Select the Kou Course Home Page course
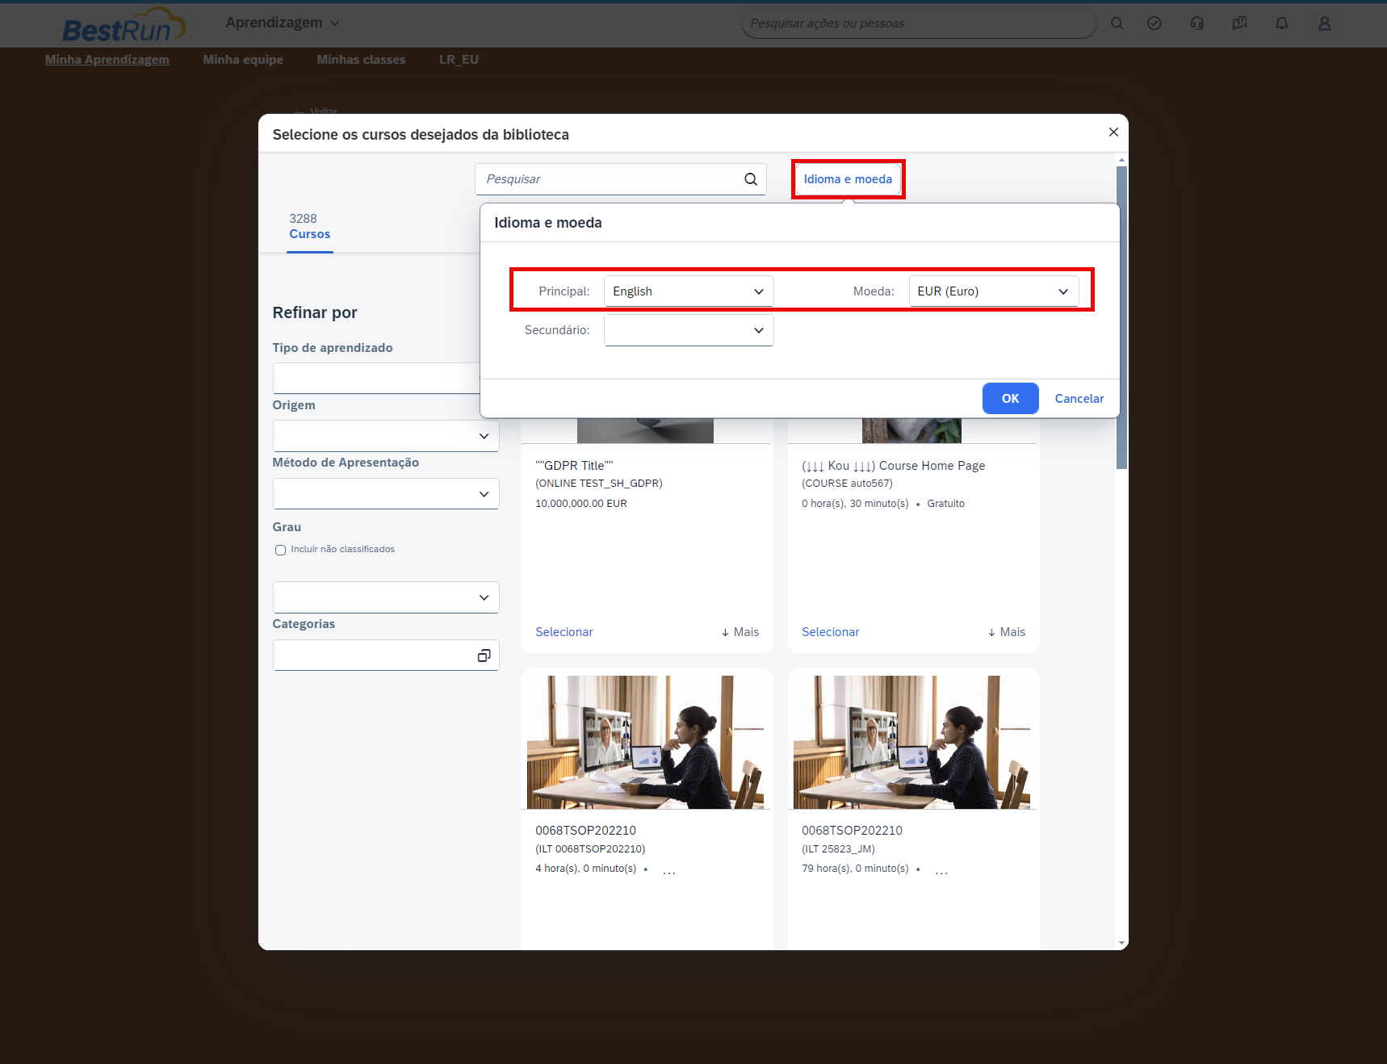The height and width of the screenshot is (1064, 1387). [x=831, y=632]
